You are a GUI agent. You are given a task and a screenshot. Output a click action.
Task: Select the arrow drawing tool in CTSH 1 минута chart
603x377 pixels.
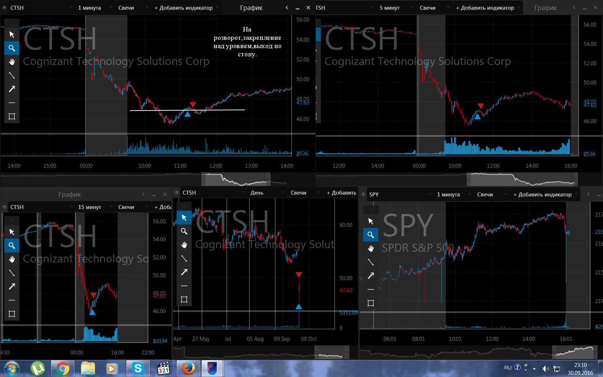12,89
